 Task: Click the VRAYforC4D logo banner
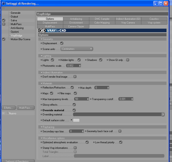(x=103, y=31)
